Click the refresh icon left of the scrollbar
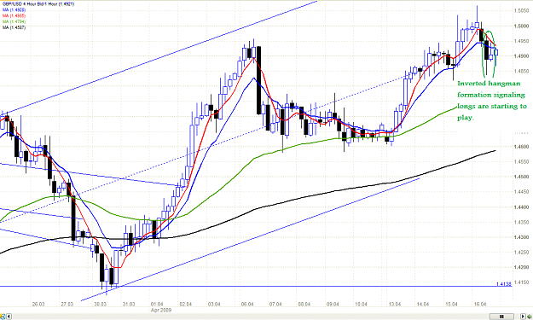This screenshot has width=533, height=320. (3, 317)
